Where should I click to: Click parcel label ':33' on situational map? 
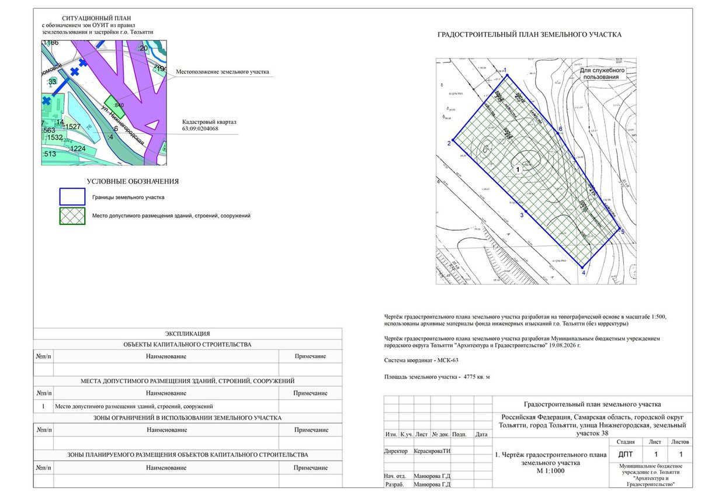tap(51, 82)
